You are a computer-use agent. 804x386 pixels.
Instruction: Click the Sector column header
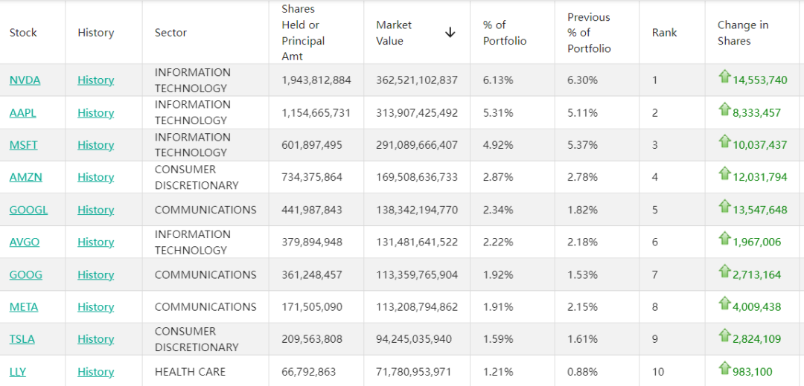170,33
